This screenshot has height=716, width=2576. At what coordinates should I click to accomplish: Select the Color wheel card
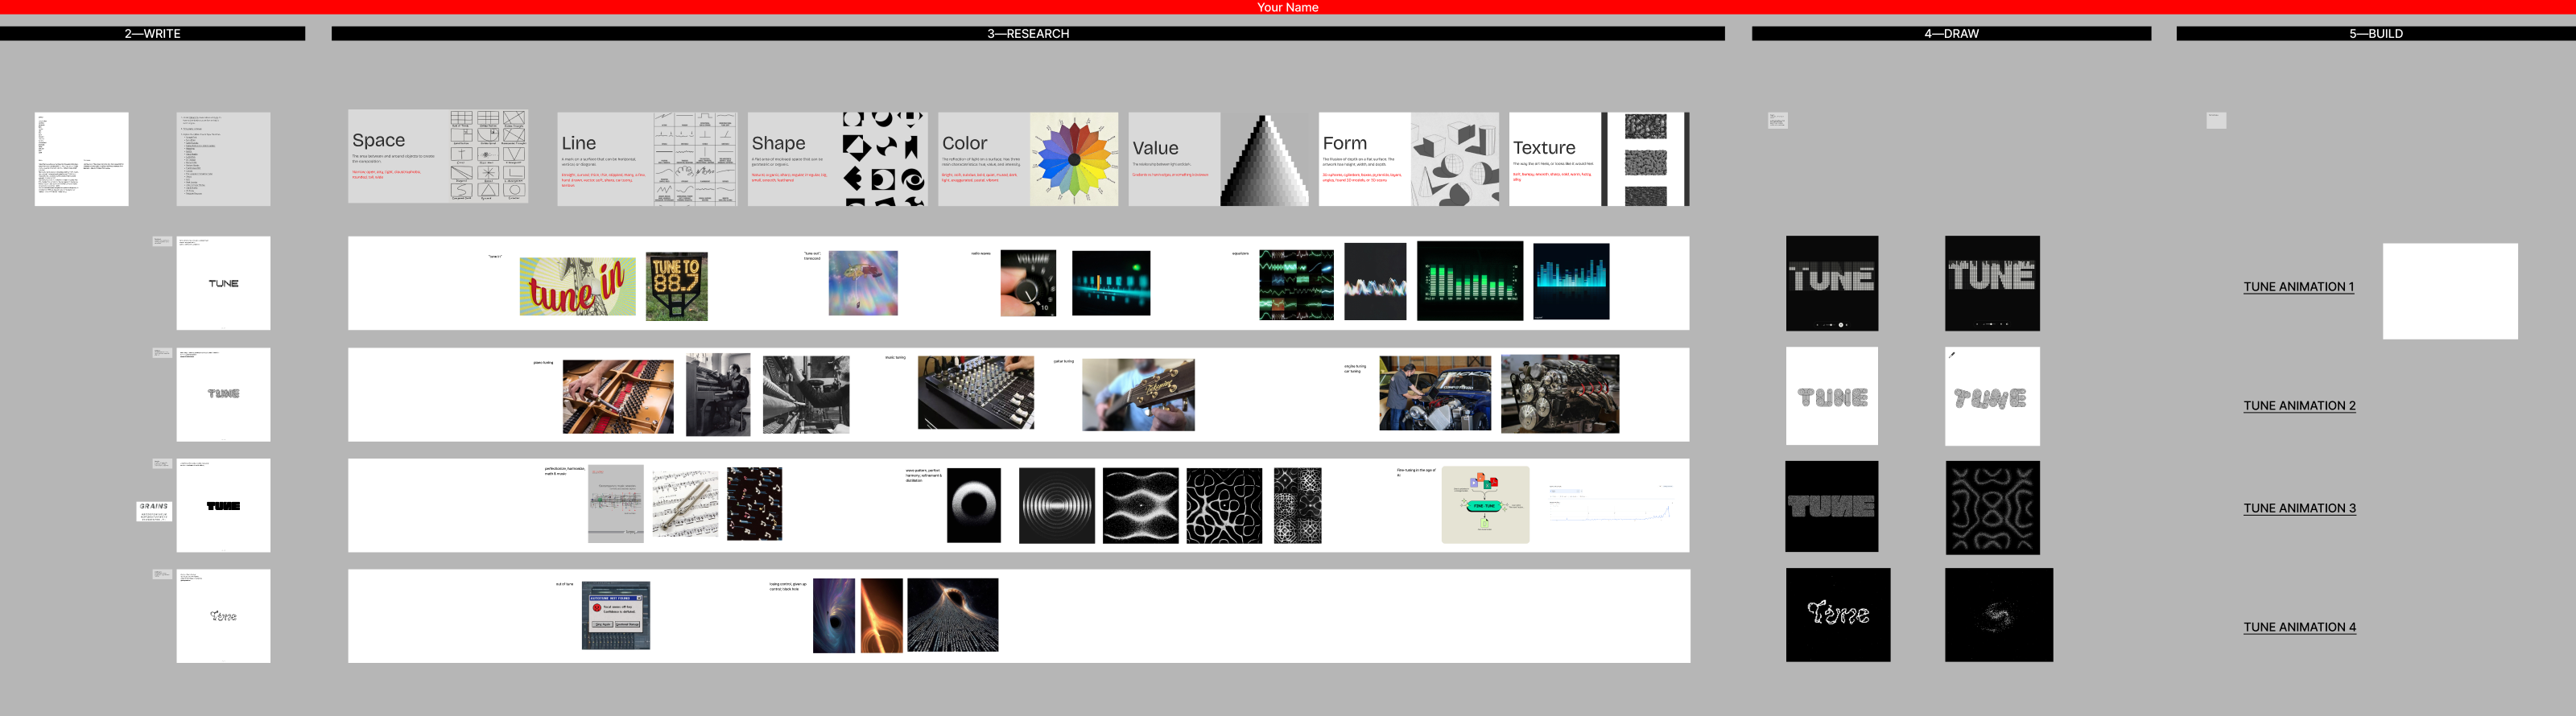[x=1028, y=159]
